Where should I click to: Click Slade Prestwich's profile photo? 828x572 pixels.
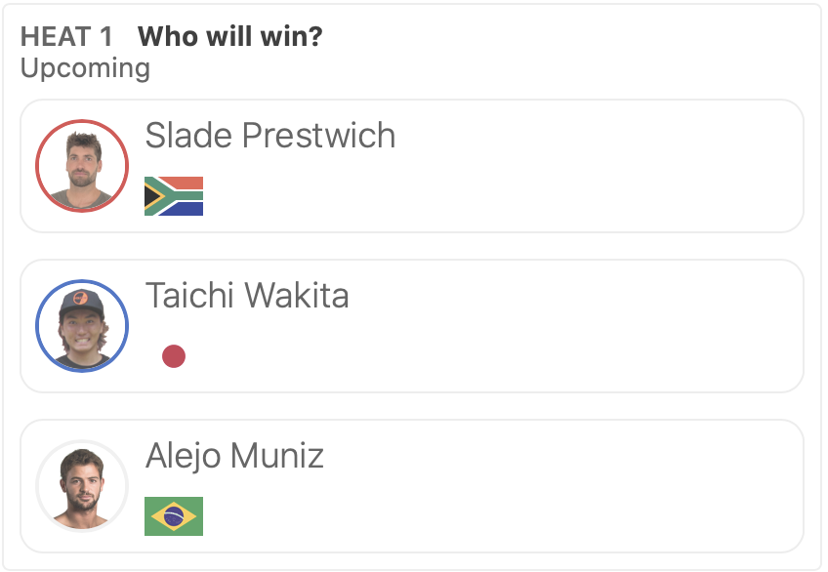tap(82, 166)
